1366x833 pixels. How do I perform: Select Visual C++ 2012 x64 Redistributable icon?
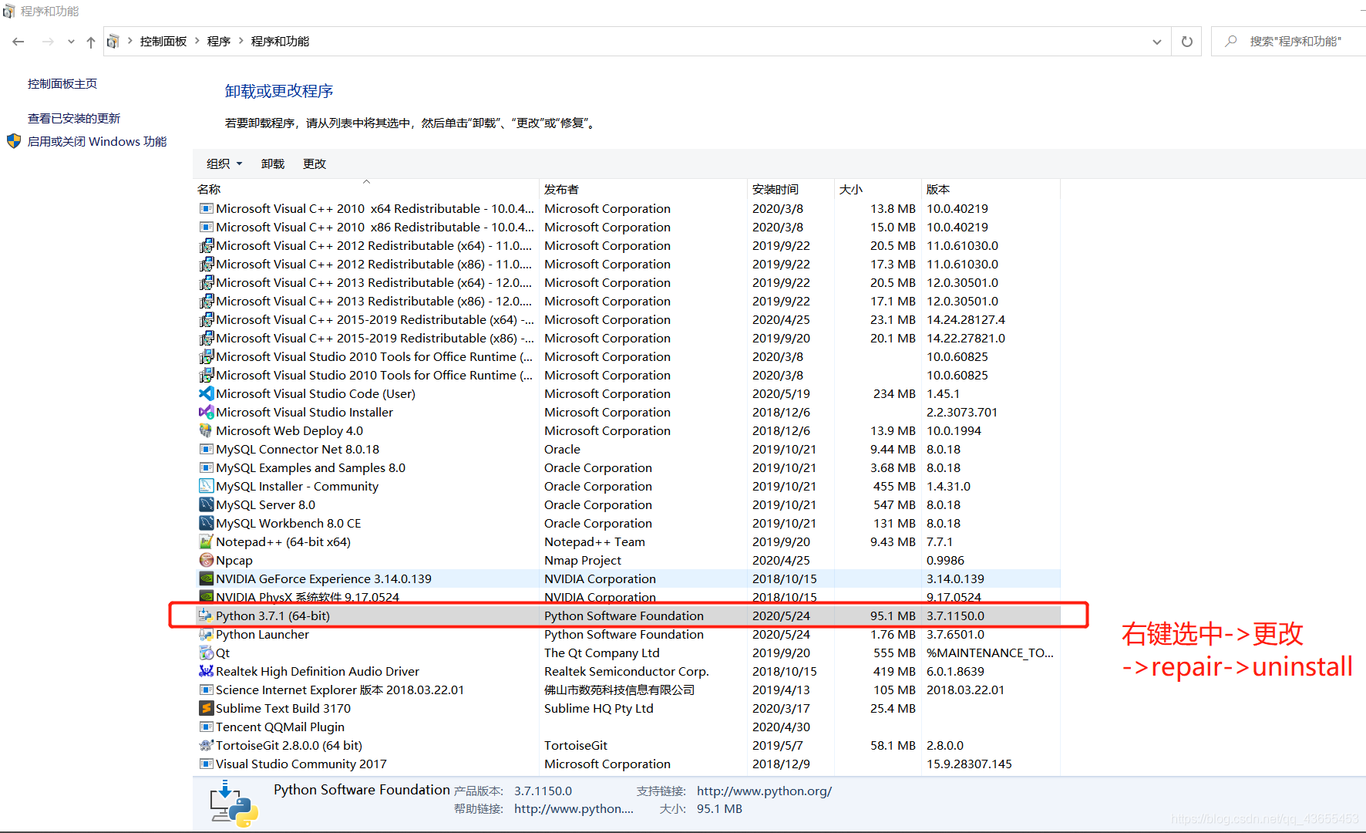click(206, 245)
